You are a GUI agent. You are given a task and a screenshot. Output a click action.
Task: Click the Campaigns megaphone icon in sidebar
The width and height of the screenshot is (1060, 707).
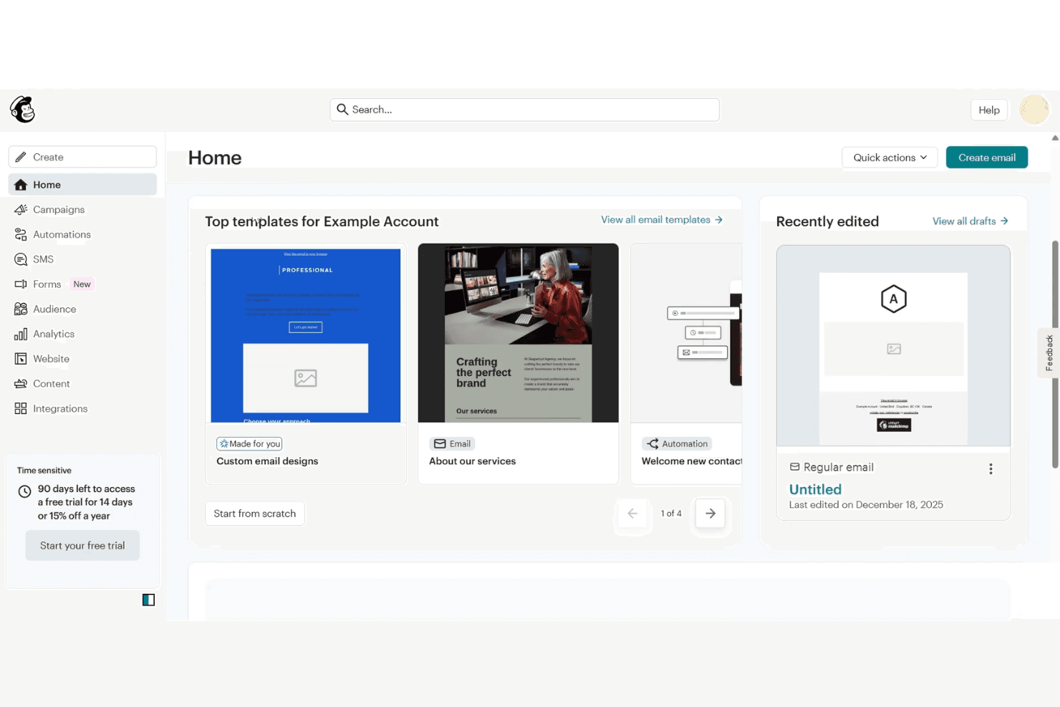click(21, 209)
